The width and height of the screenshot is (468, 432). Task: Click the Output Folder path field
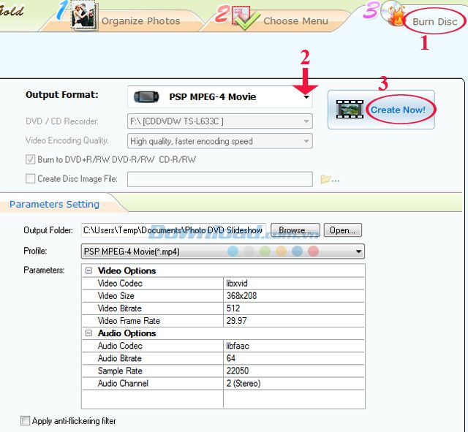(174, 230)
